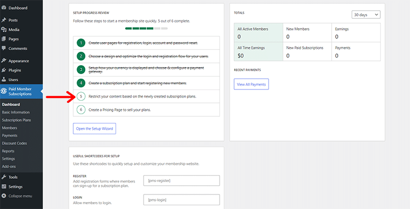Click the Settings sliders icon in sidebar
This screenshot has height=209, width=410.
point(4,186)
